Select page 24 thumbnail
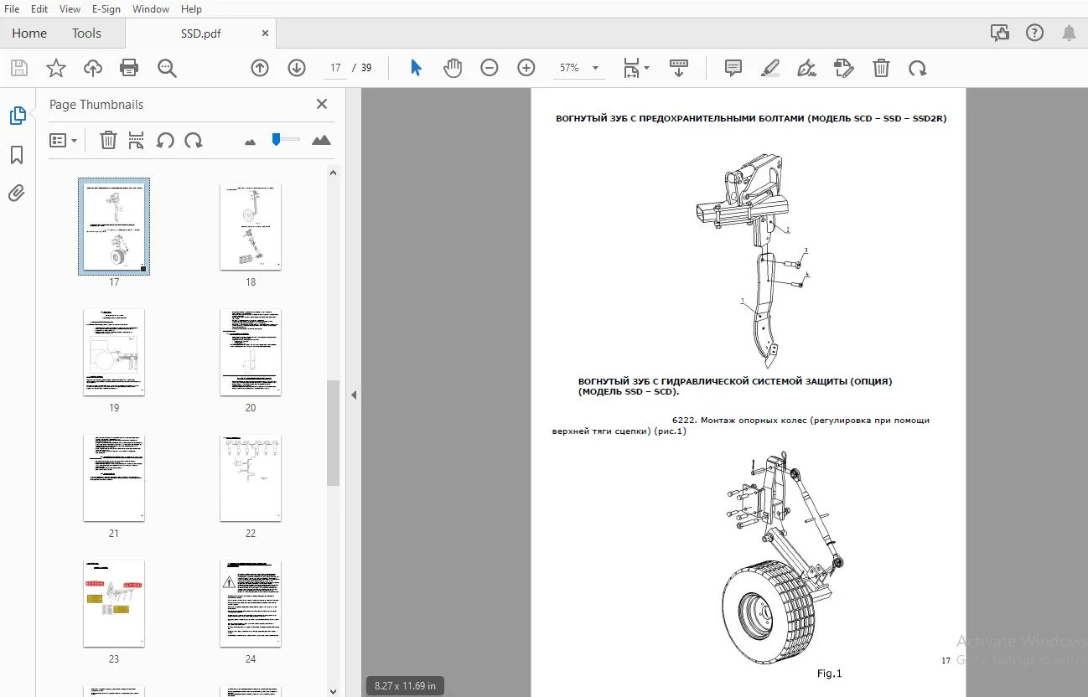This screenshot has width=1088, height=697. point(251,604)
